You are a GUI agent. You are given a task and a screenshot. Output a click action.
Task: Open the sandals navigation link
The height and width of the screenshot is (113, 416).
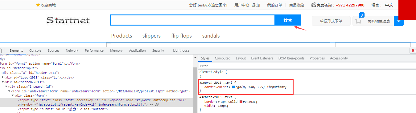pyautogui.click(x=211, y=36)
